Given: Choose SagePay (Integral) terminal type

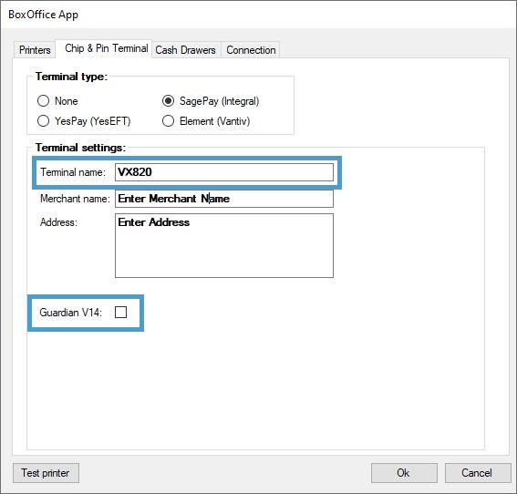Looking at the screenshot, I should (x=168, y=101).
